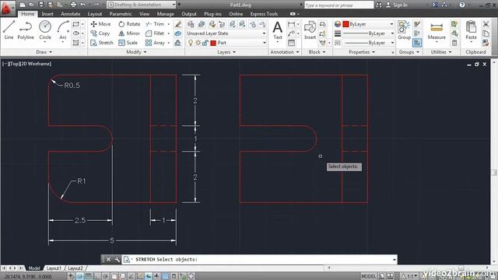Viewport: 498px width, 280px height.
Task: Open the AutoCAD application menu button
Action: pyautogui.click(x=7, y=8)
